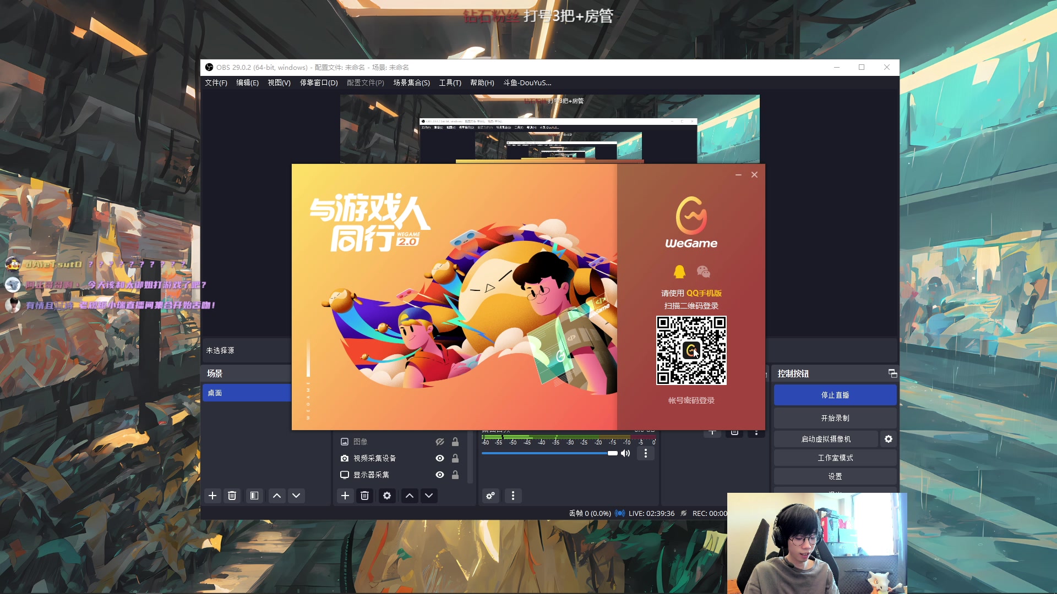Click the 未选择源 label
Screen dimensions: 1057x594
click(x=220, y=350)
